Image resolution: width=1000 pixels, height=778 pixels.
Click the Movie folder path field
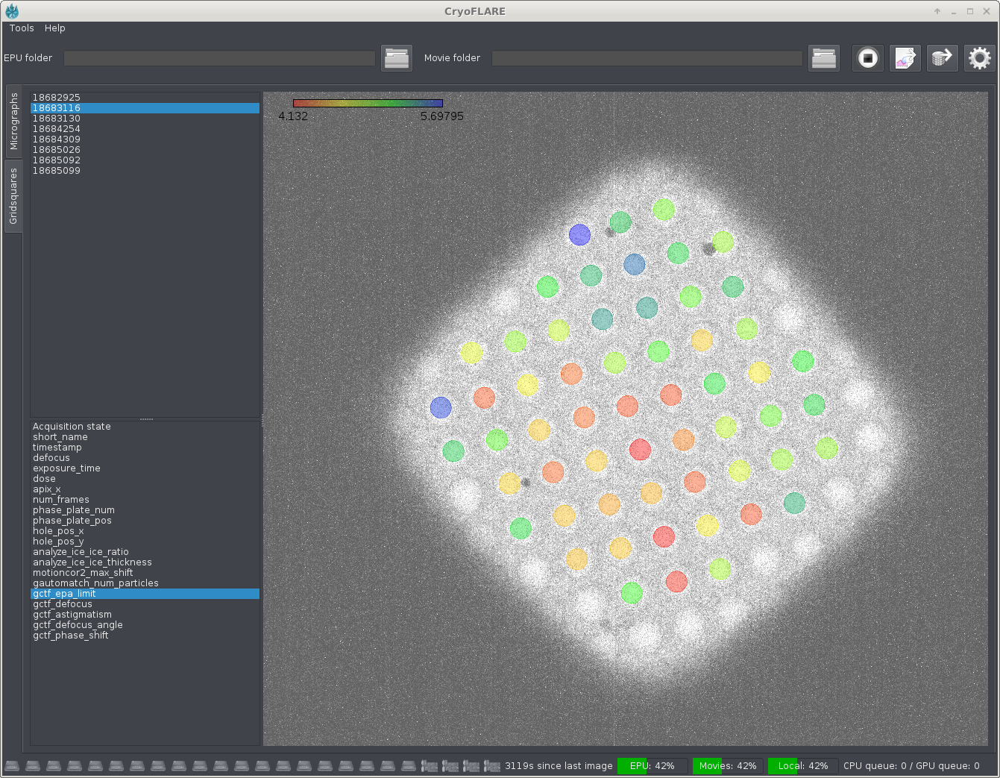click(x=647, y=58)
